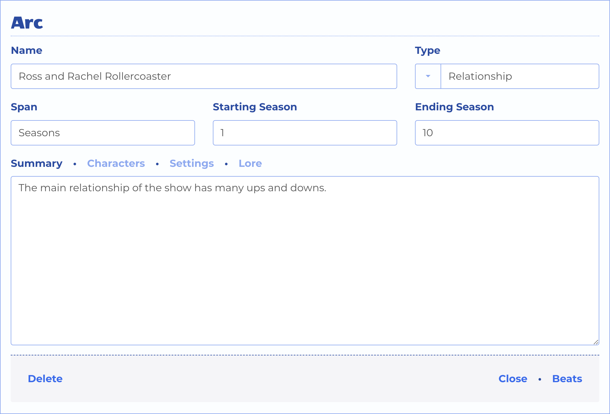Viewport: 610px width, 414px height.
Task: Switch to the Lore tab
Action: pos(250,163)
